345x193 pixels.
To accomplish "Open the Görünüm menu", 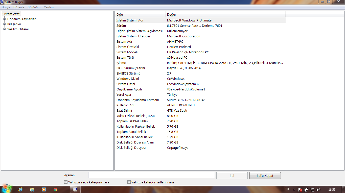I will 34,7.
